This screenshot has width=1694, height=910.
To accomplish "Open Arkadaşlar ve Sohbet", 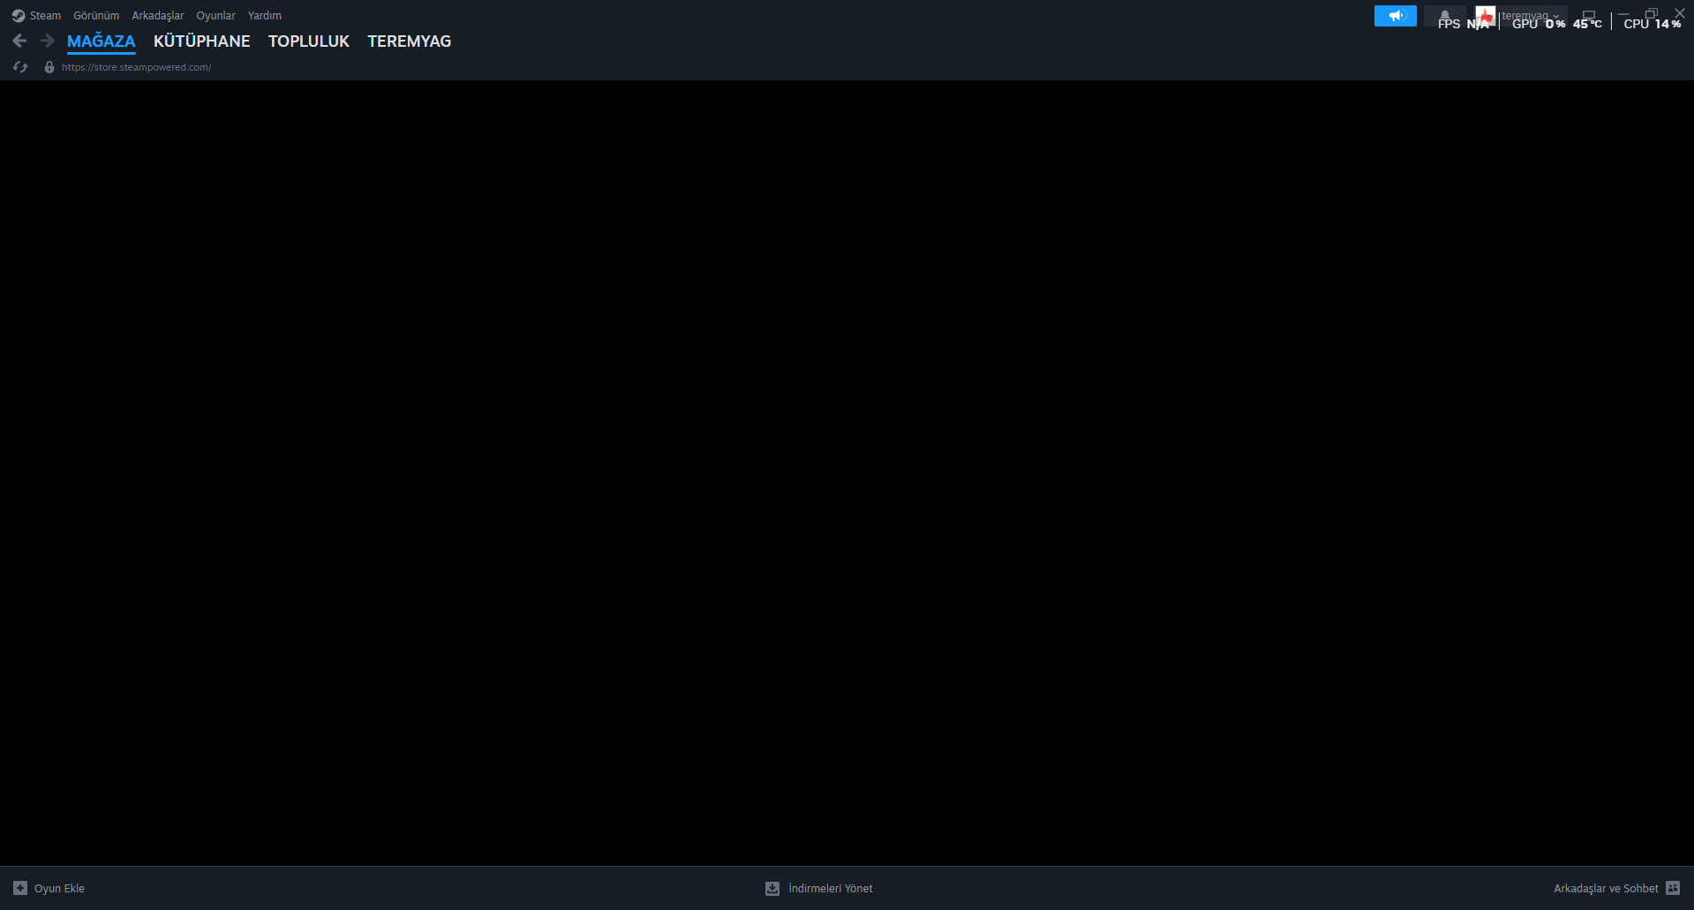I will pos(1606,889).
